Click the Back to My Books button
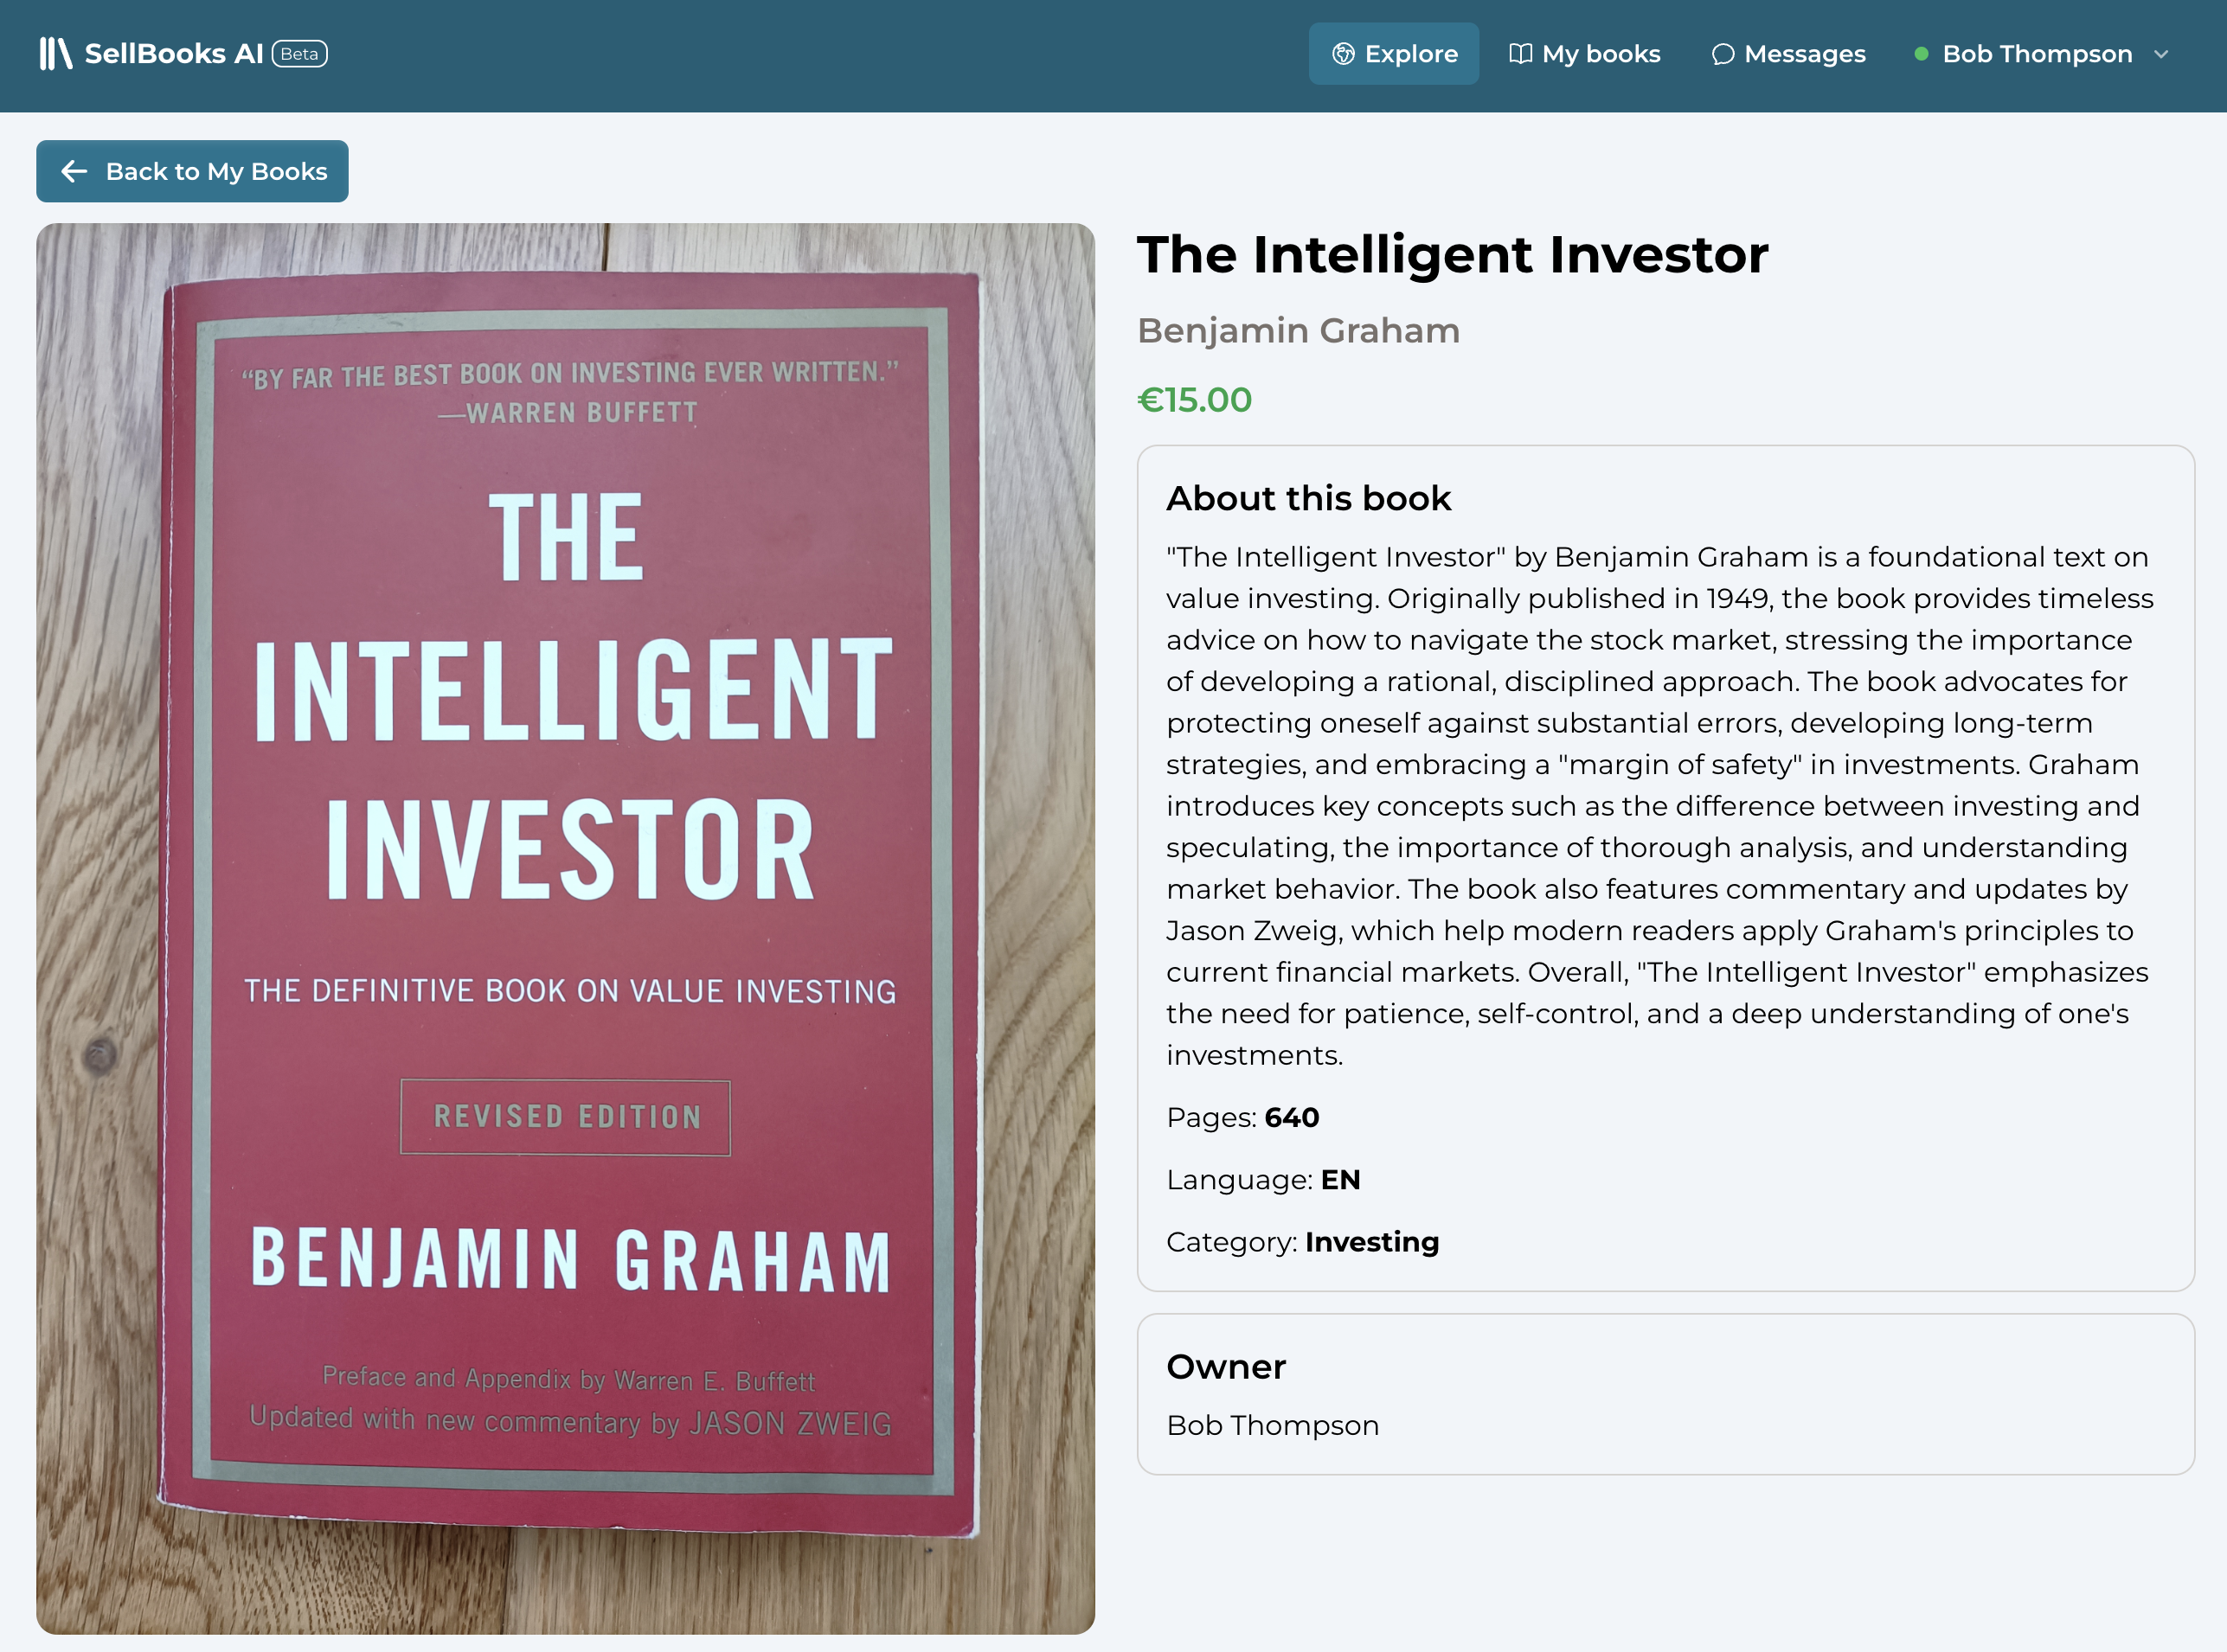Screen dimensions: 2227x1652 coord(192,171)
